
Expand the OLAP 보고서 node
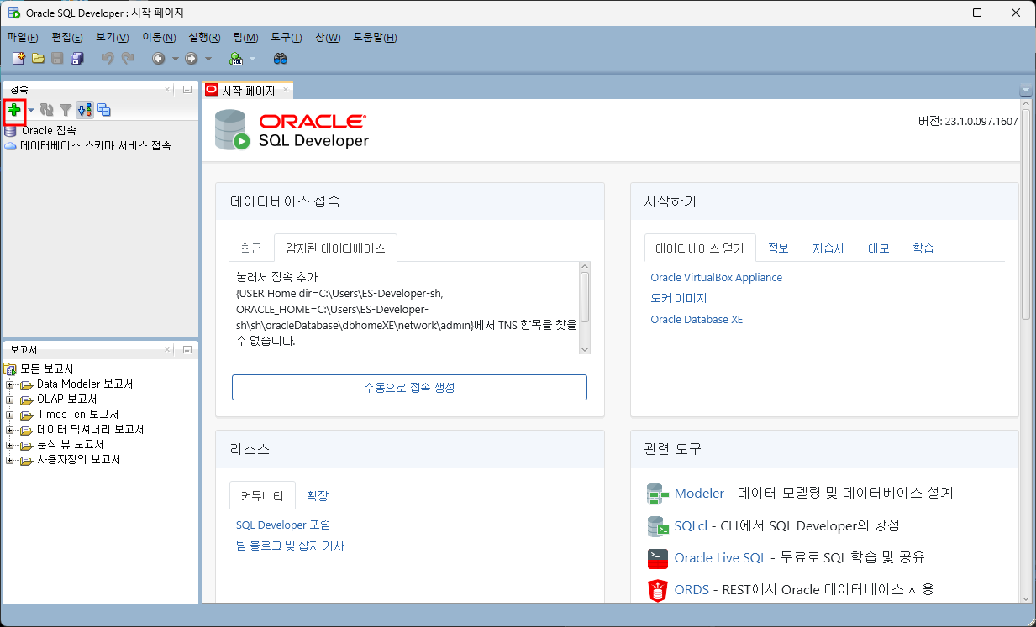pyautogui.click(x=10, y=400)
